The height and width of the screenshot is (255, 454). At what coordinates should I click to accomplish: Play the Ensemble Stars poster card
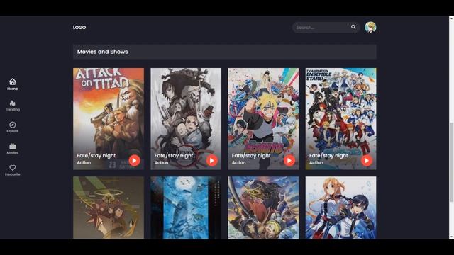[x=367, y=160]
